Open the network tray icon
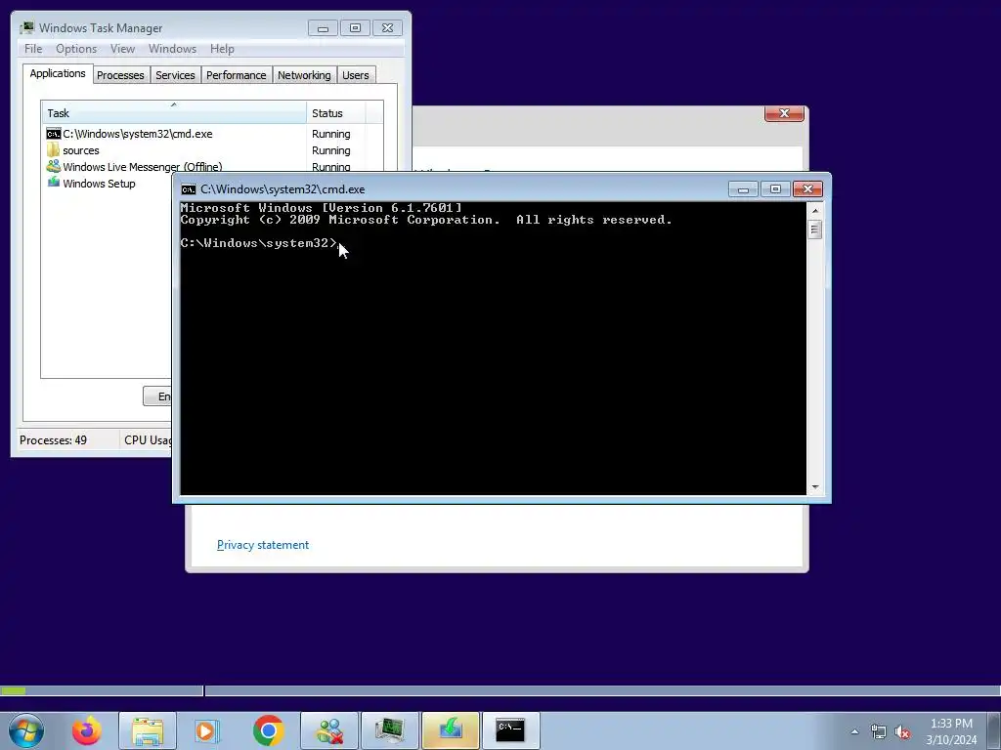 (879, 731)
